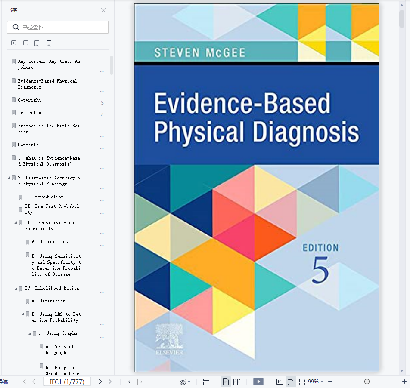Image resolution: width=410 pixels, height=388 pixels.
Task: Jump to the last page
Action: 111,382
